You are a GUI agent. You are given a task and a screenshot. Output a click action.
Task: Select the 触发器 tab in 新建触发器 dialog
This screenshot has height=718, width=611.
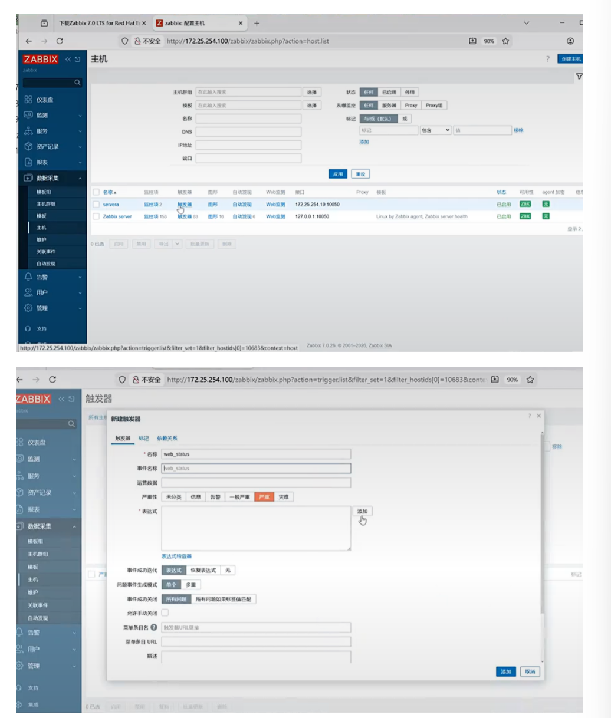123,438
